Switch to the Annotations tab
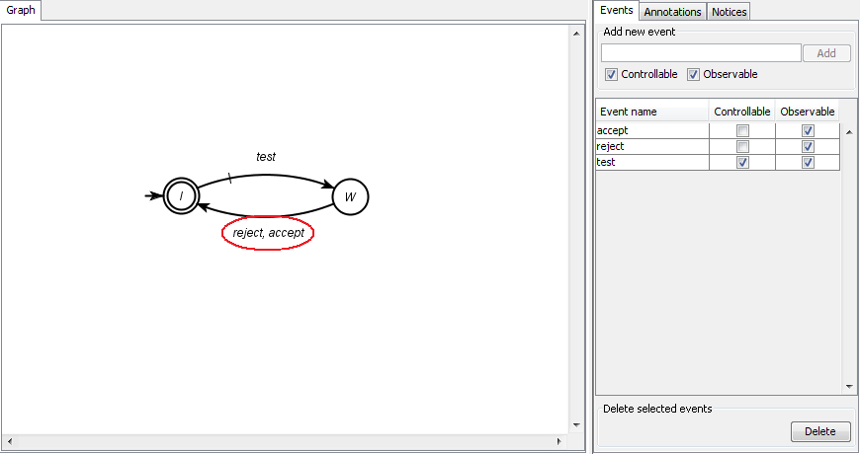The width and height of the screenshot is (860, 454). [672, 12]
